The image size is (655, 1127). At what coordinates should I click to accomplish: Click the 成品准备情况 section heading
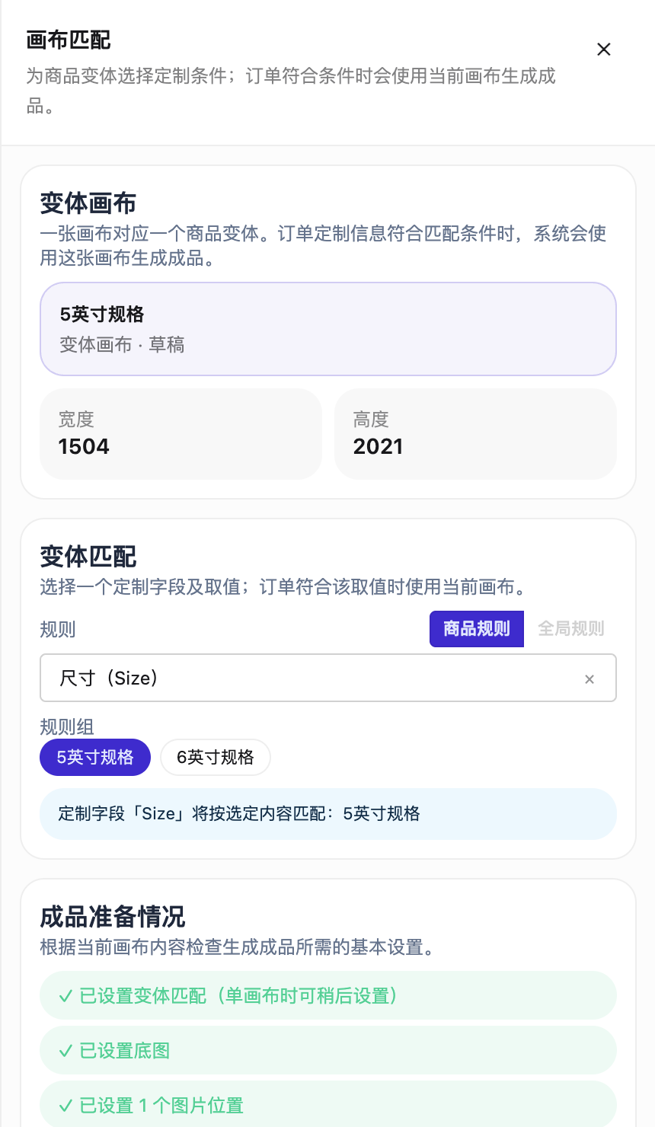(113, 917)
